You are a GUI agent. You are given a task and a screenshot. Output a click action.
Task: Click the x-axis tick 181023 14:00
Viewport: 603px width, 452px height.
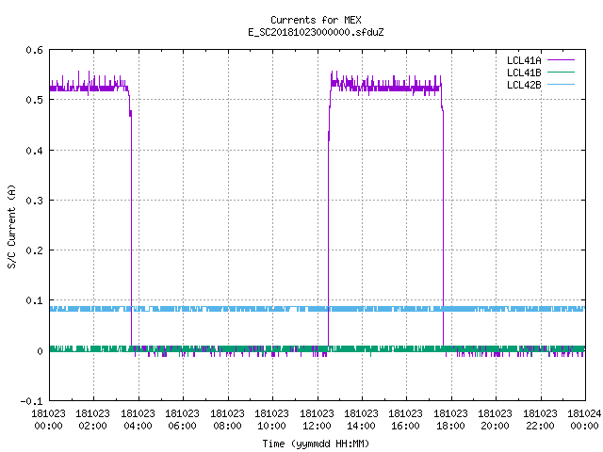(361, 419)
